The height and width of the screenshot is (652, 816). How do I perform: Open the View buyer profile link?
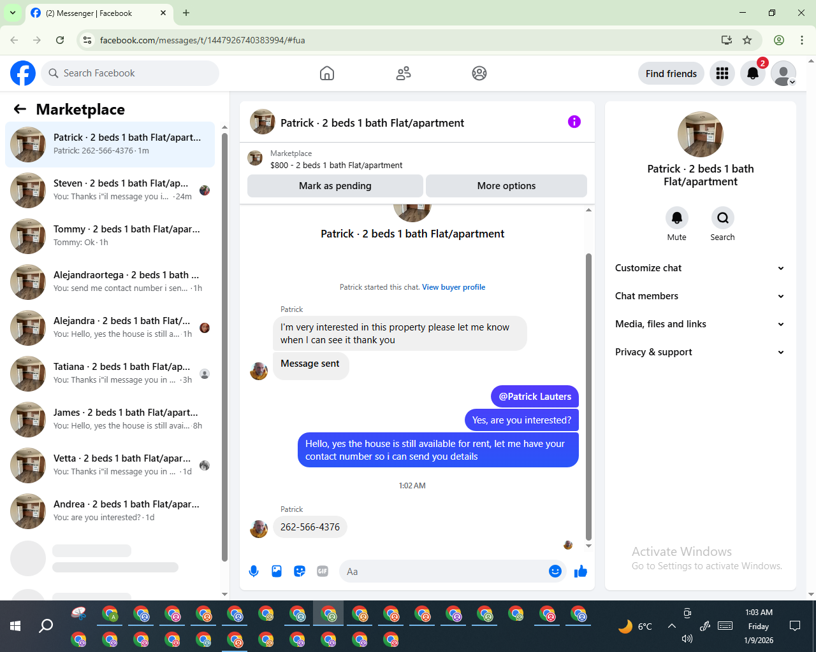point(453,287)
